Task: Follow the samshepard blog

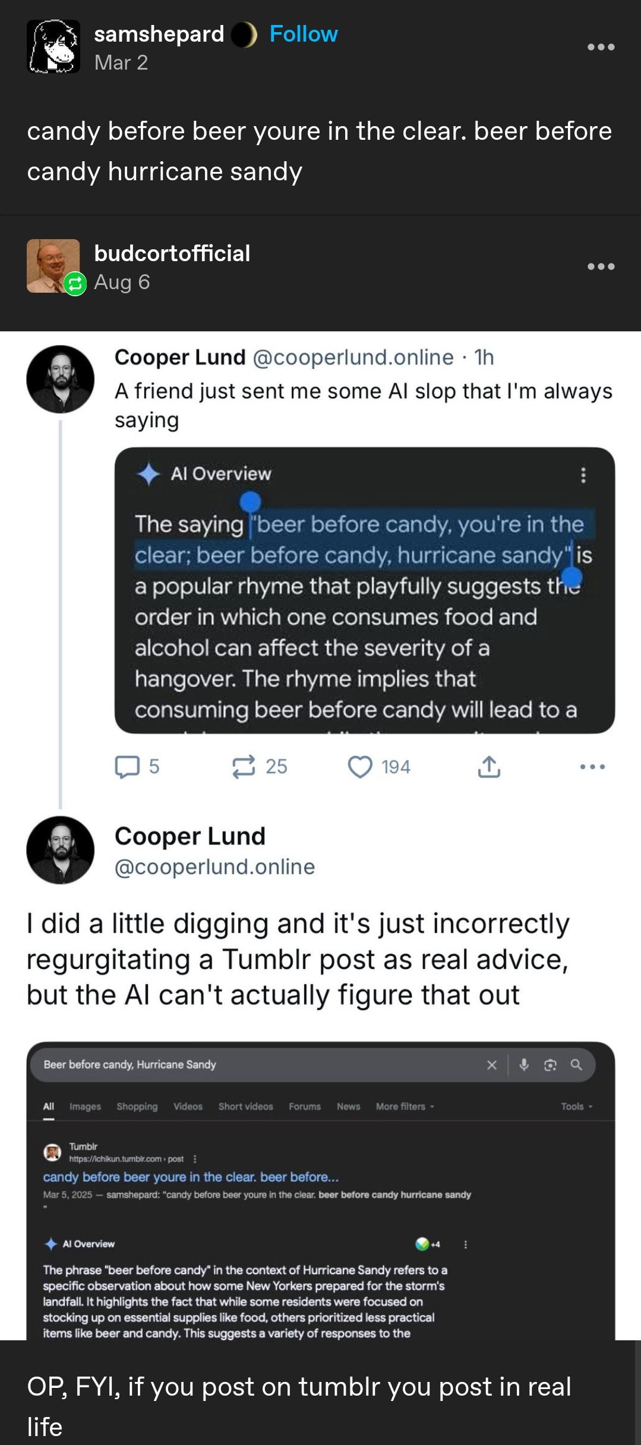Action: pos(303,35)
